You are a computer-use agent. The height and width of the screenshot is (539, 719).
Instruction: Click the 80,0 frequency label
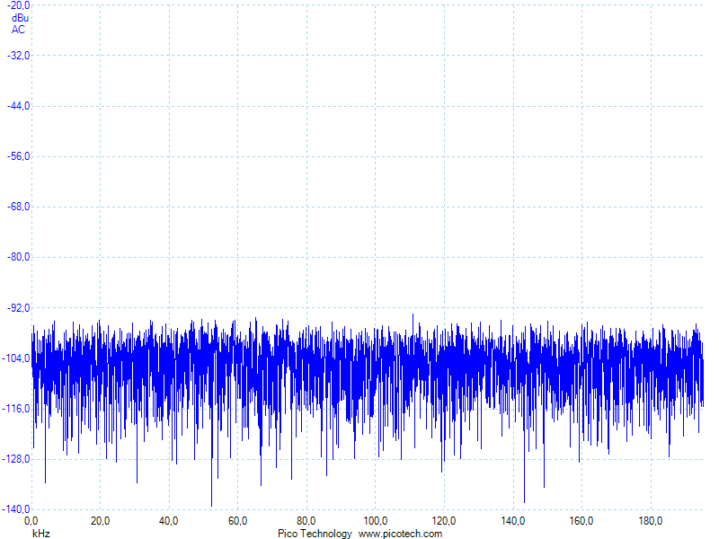point(306,521)
